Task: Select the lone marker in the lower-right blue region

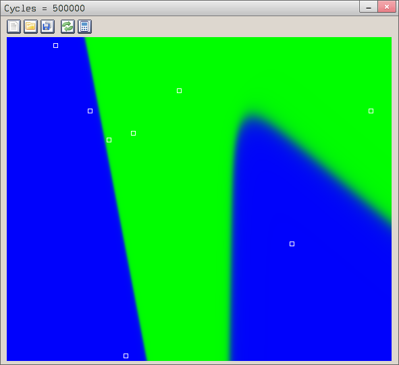Action: click(292, 244)
